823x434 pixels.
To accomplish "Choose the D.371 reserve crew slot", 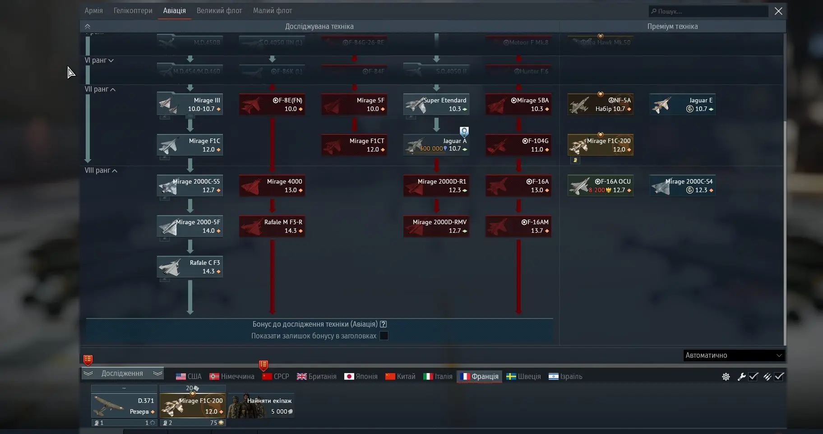I will click(x=124, y=406).
